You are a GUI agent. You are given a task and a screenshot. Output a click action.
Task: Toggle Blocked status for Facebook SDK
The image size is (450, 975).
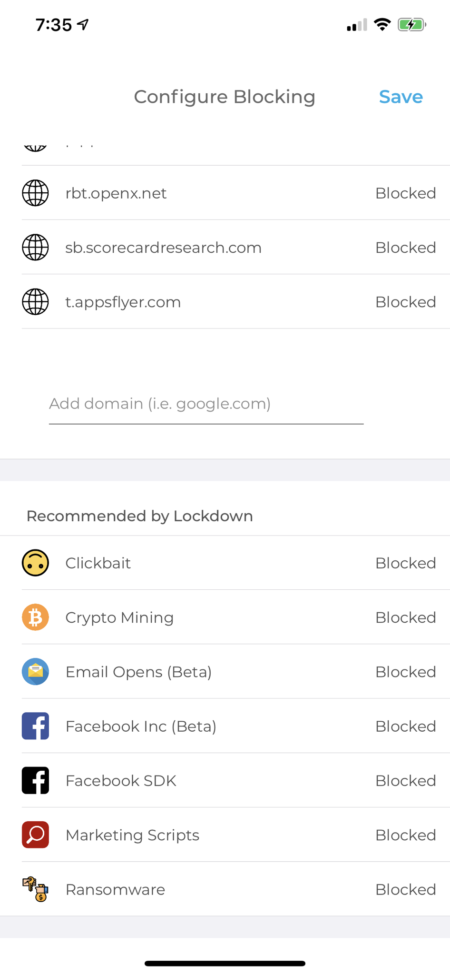(405, 780)
